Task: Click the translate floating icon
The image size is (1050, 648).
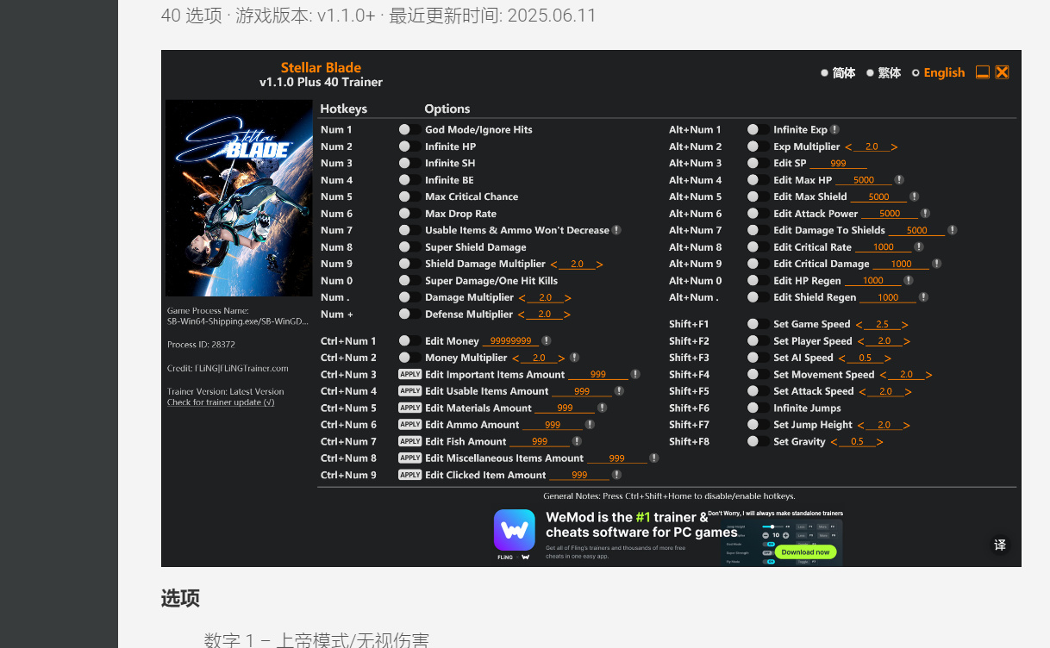Action: (1000, 545)
